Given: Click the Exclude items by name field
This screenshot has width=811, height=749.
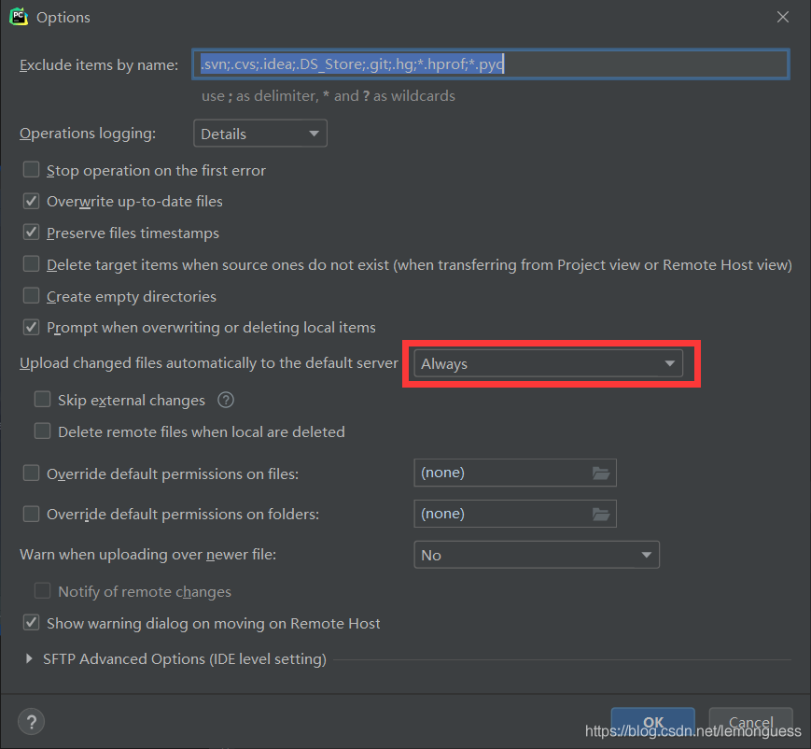Looking at the screenshot, I should (x=491, y=64).
